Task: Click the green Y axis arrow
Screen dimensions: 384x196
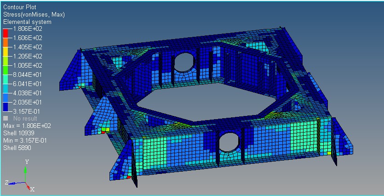Action: pyautogui.click(x=25, y=174)
